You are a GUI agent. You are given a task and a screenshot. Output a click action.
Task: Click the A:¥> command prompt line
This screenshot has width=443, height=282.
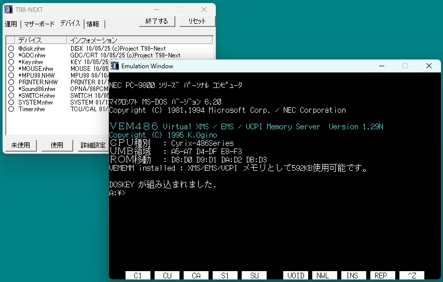[x=117, y=192]
